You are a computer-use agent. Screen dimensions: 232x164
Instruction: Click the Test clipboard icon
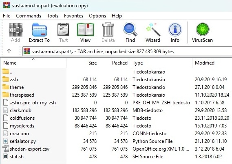[63, 30]
